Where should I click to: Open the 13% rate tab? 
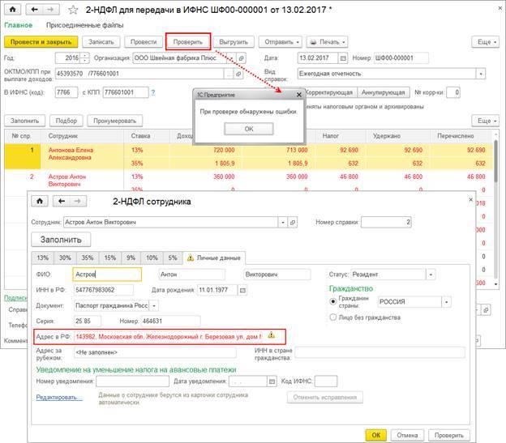click(42, 258)
